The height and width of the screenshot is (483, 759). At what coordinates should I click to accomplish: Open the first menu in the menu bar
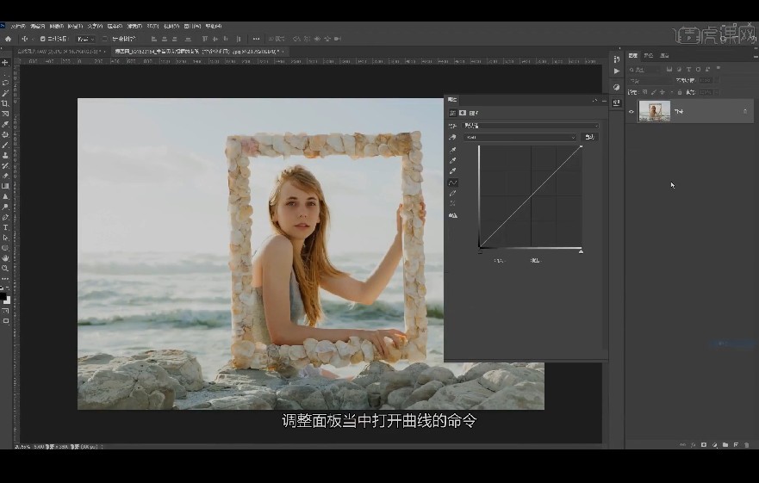(x=18, y=26)
